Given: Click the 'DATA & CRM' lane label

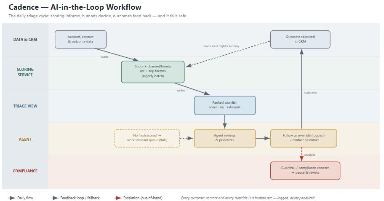Looking at the screenshot, I should [x=25, y=40].
